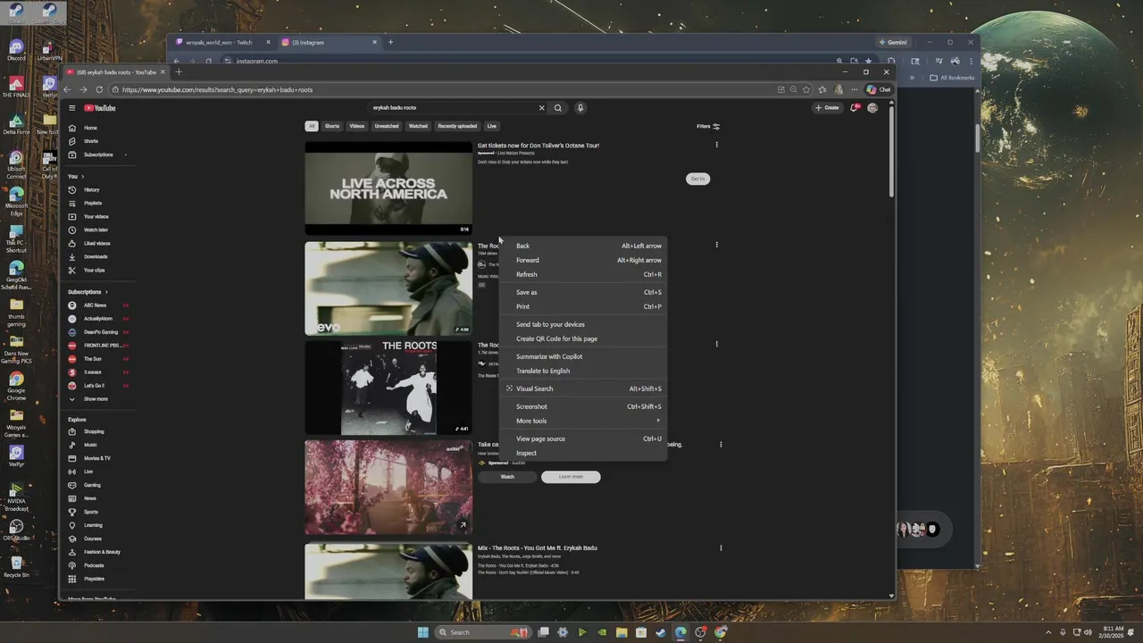Open the ABC News subscription channel
Image resolution: width=1143 pixels, height=643 pixels.
pyautogui.click(x=95, y=305)
